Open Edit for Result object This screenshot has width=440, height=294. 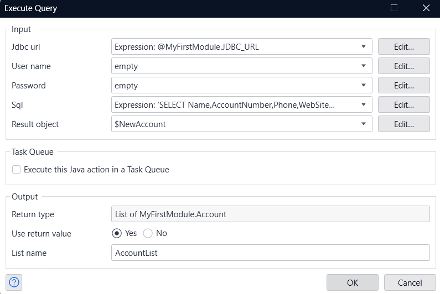click(403, 124)
